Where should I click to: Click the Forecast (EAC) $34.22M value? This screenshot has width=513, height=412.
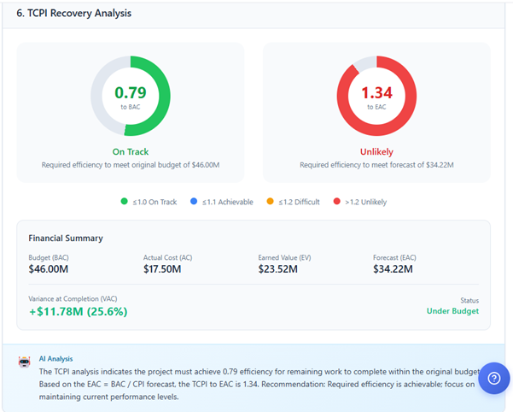pos(395,269)
